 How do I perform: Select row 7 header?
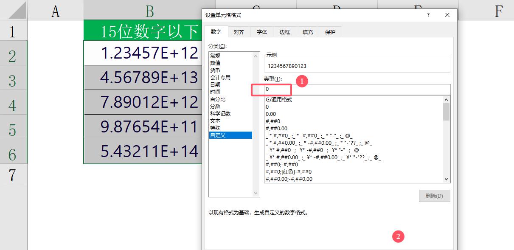(13, 174)
